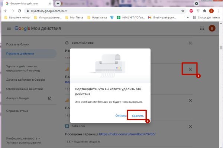223x148 pixels.
Task: Click the AdBlock extension icon
Action: tap(191, 11)
